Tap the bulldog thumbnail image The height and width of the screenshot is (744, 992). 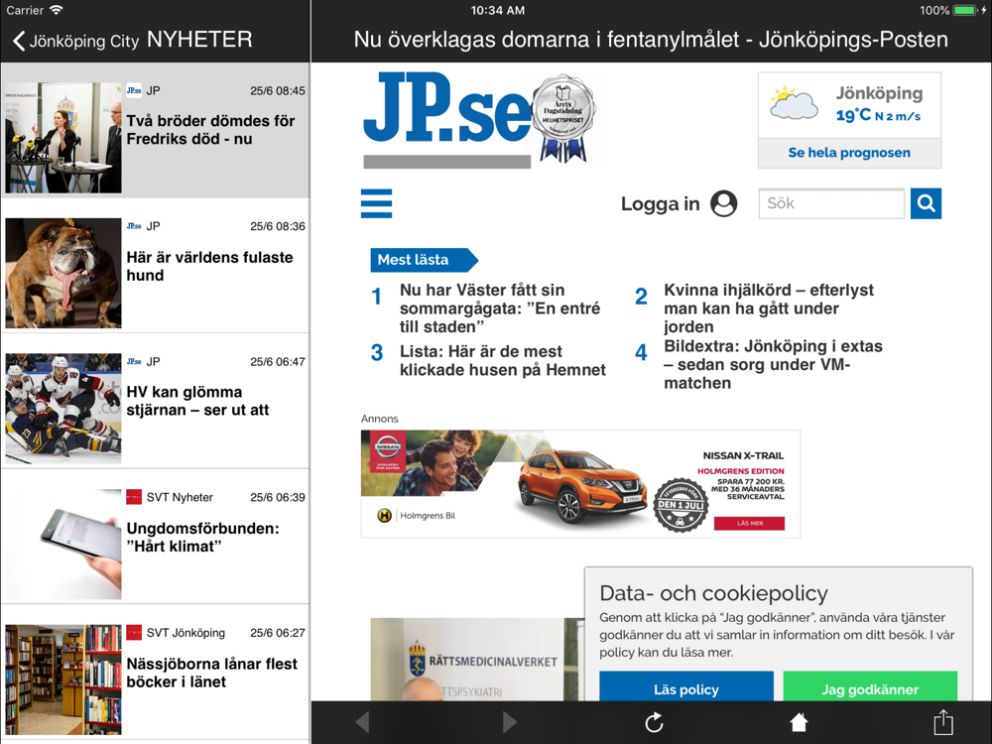coord(63,273)
